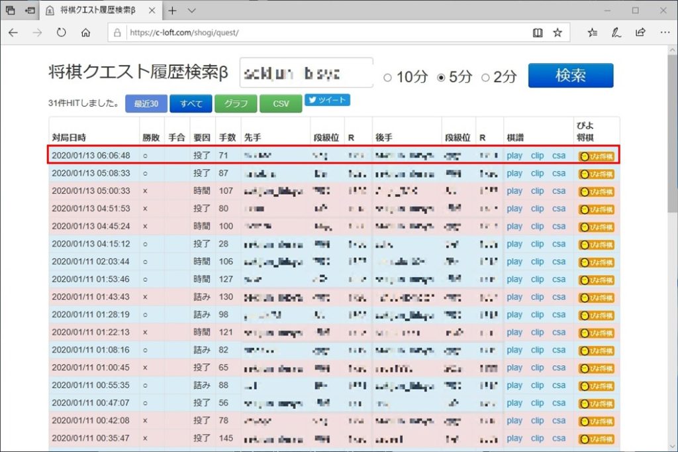This screenshot has height=452, width=678.
Task: Open ぴよ将棋 icon for 05:00:33 game
Action: (597, 192)
